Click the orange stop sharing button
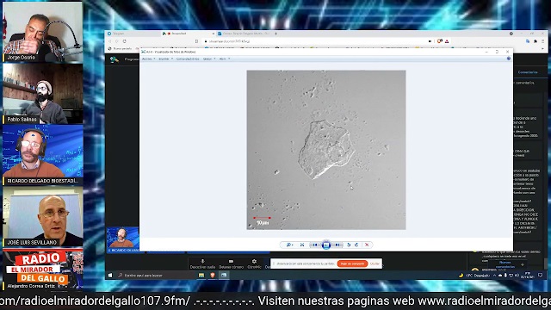 [352, 263]
